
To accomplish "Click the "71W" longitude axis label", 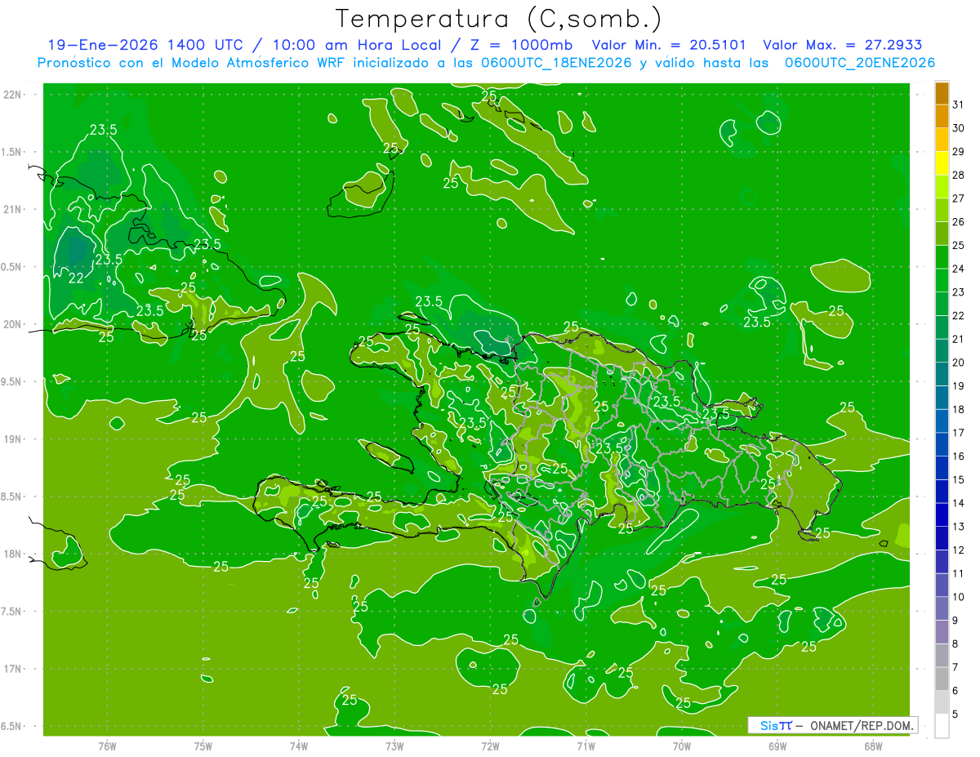I will coord(586,746).
